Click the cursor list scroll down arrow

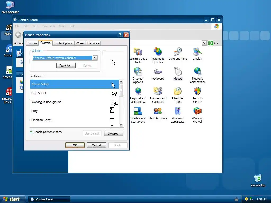121,125
